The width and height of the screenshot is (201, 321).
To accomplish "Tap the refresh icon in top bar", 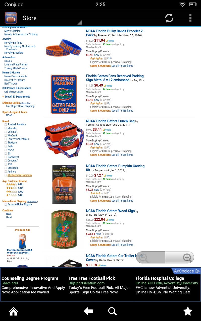I will pos(169,18).
